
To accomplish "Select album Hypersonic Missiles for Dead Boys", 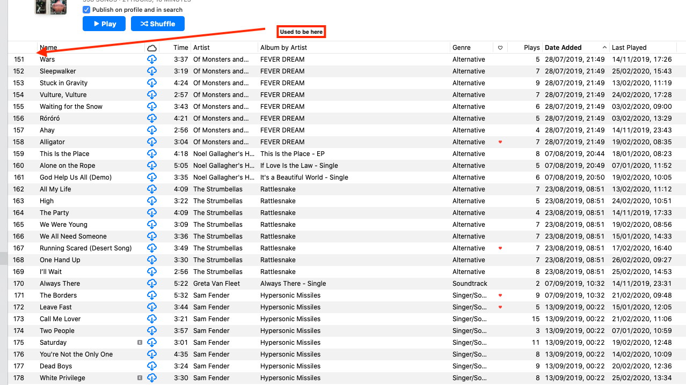I will coord(290,366).
